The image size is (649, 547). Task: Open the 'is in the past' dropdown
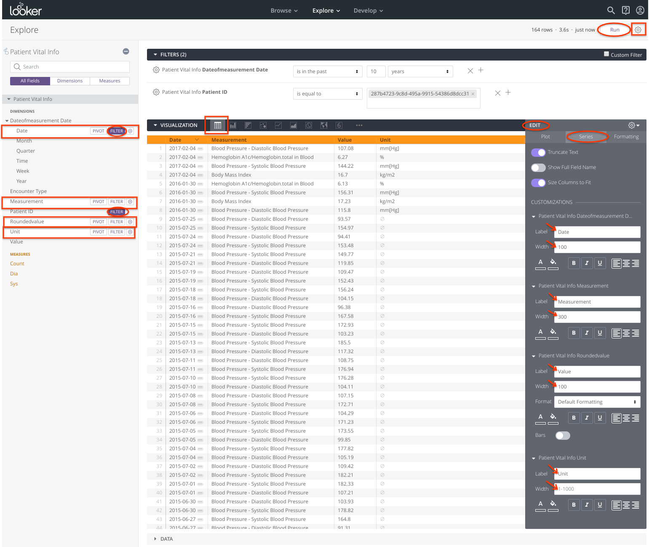point(327,71)
